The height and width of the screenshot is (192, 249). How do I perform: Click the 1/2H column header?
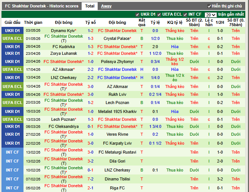[x=220, y=22]
